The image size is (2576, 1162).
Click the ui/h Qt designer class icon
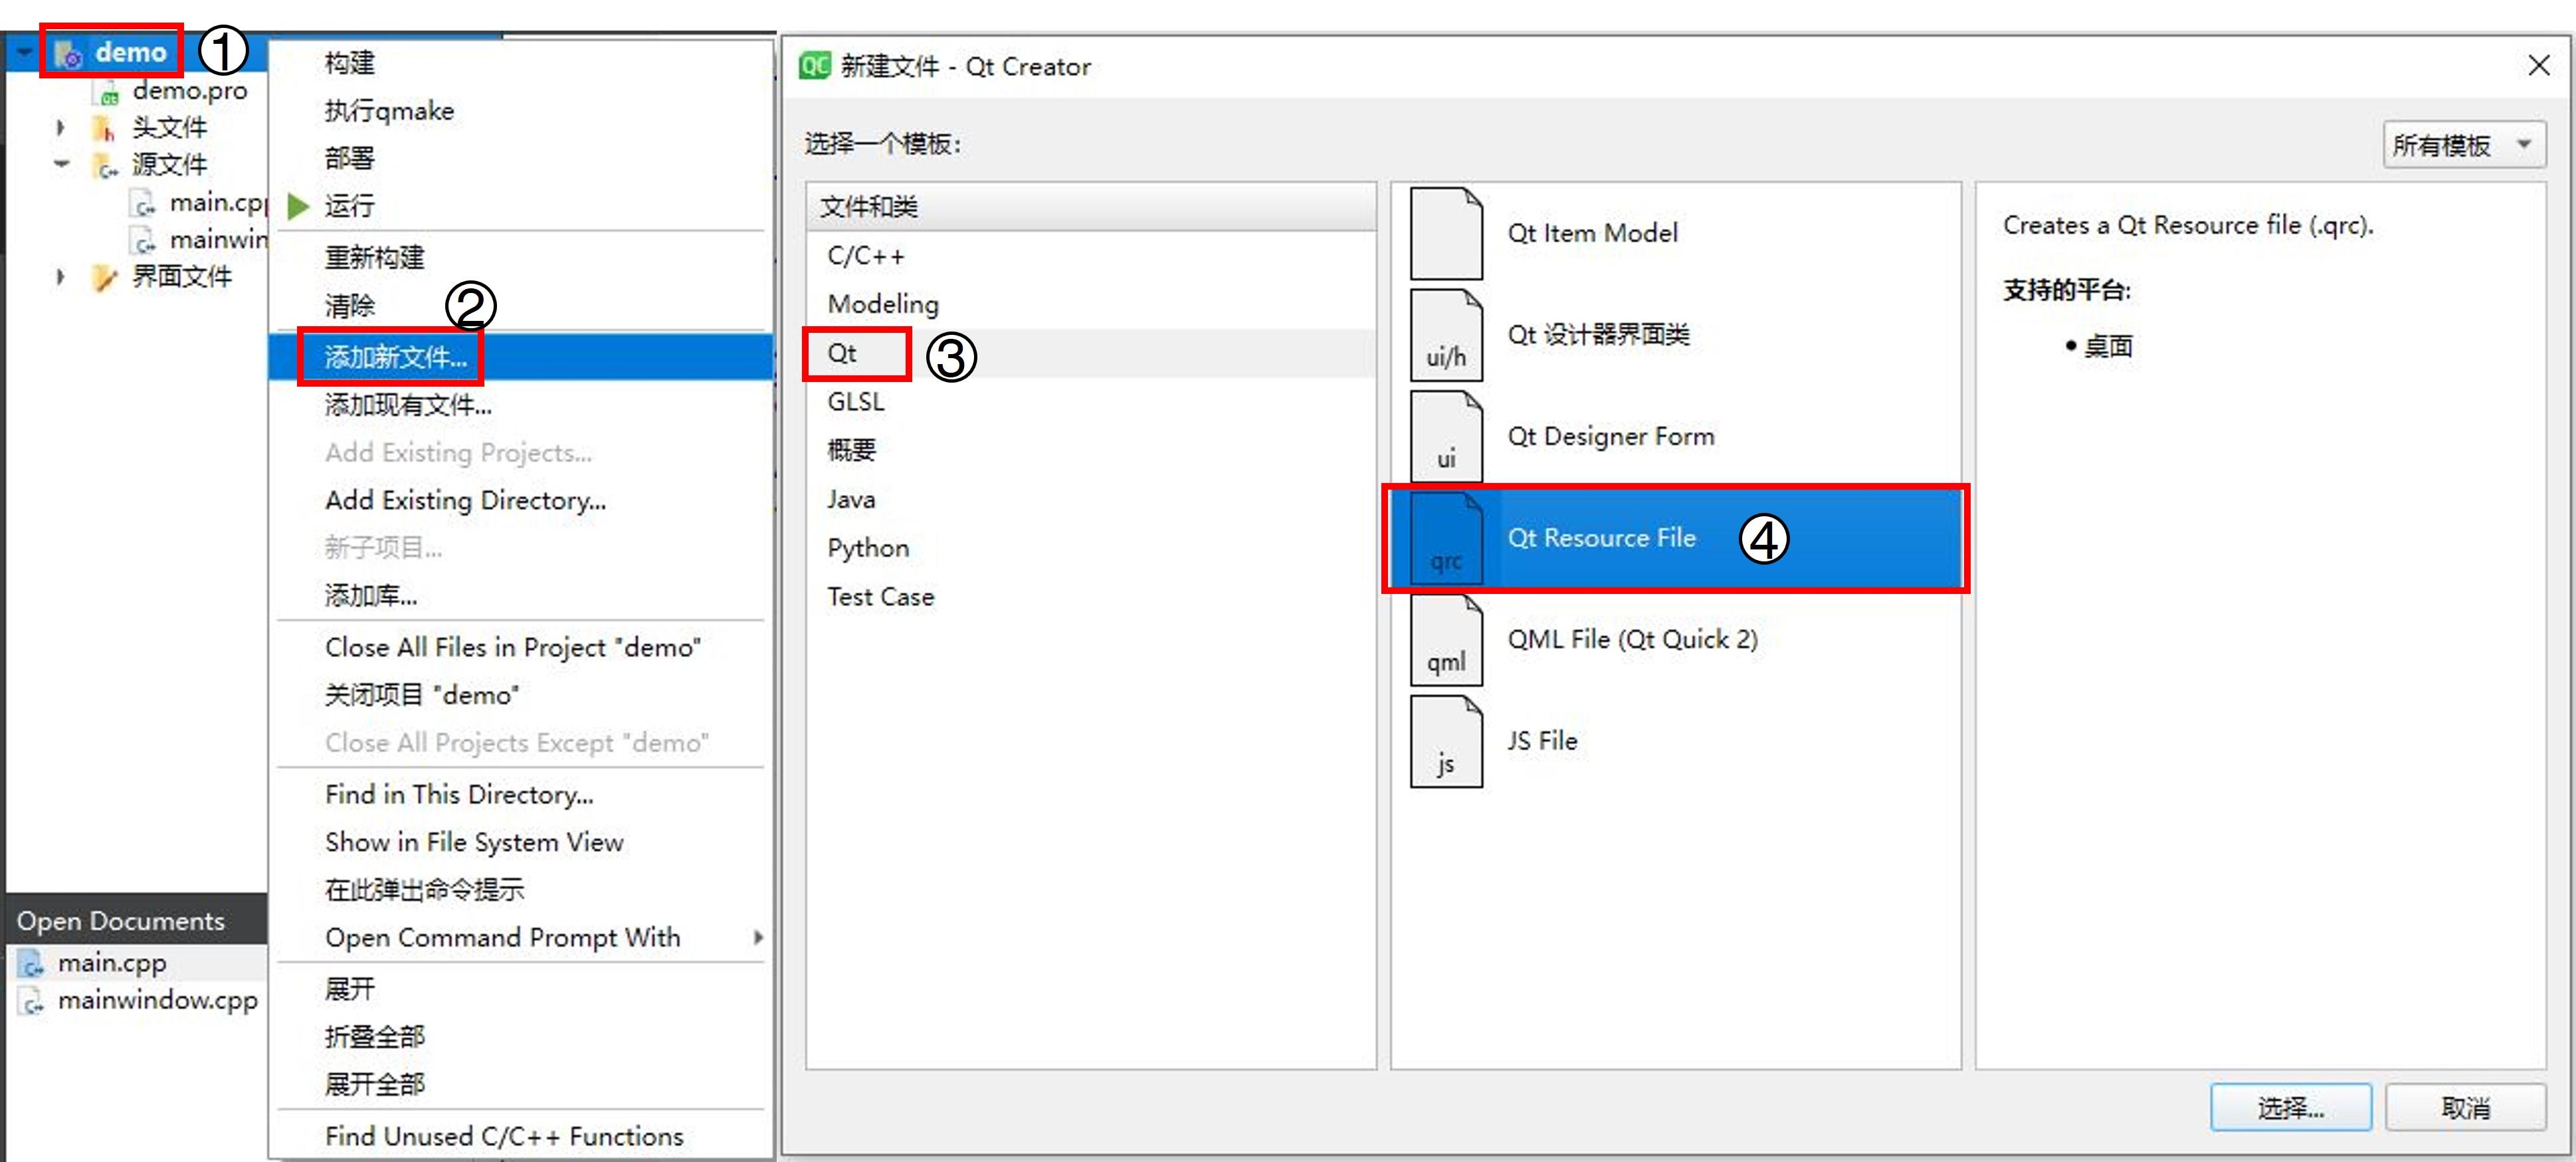1446,336
